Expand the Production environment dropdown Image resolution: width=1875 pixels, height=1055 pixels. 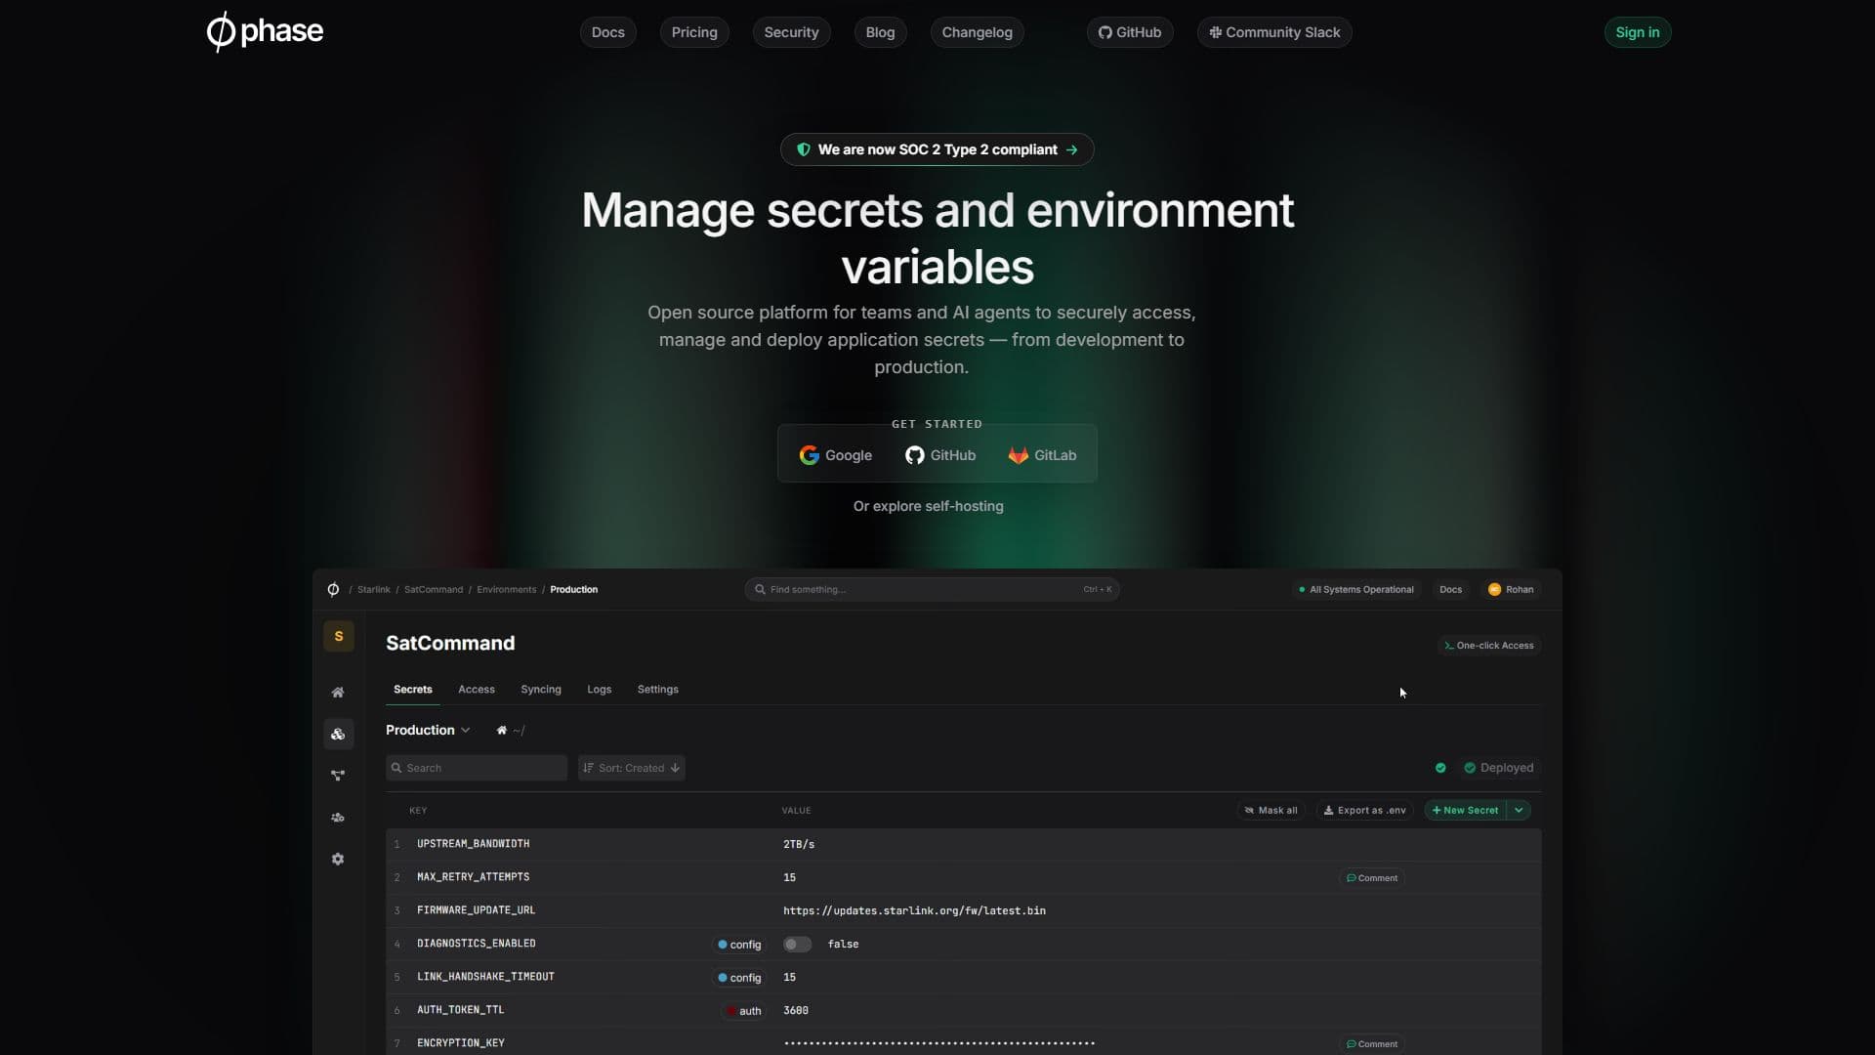pyautogui.click(x=428, y=730)
